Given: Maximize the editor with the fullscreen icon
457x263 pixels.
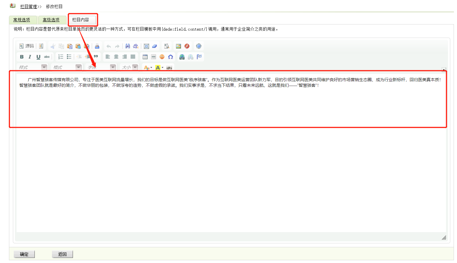Looking at the screenshot, I should pos(199,46).
